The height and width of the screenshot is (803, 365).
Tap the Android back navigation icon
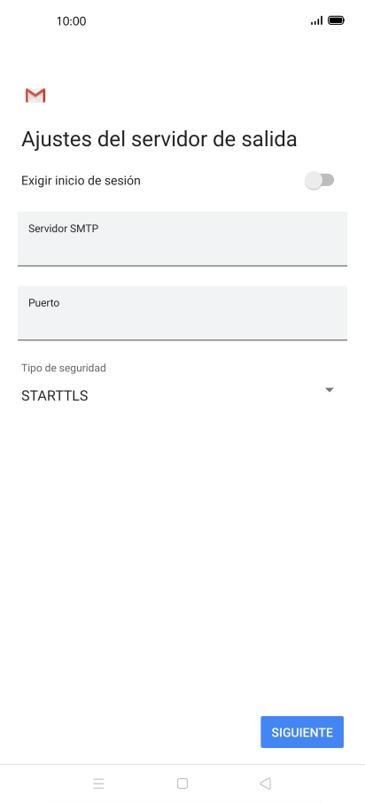pyautogui.click(x=265, y=783)
